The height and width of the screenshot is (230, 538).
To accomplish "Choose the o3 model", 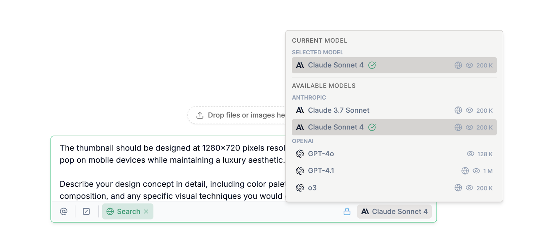I will (x=394, y=188).
